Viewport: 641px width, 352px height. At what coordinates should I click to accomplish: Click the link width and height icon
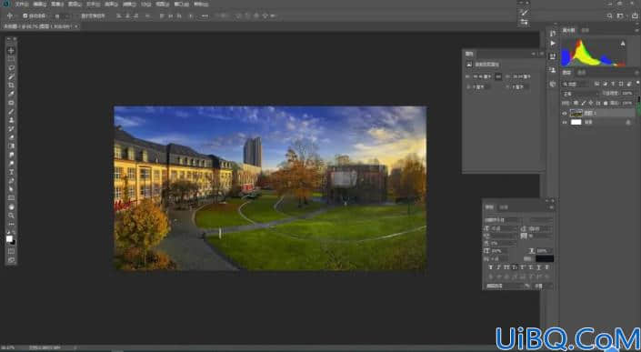point(498,76)
